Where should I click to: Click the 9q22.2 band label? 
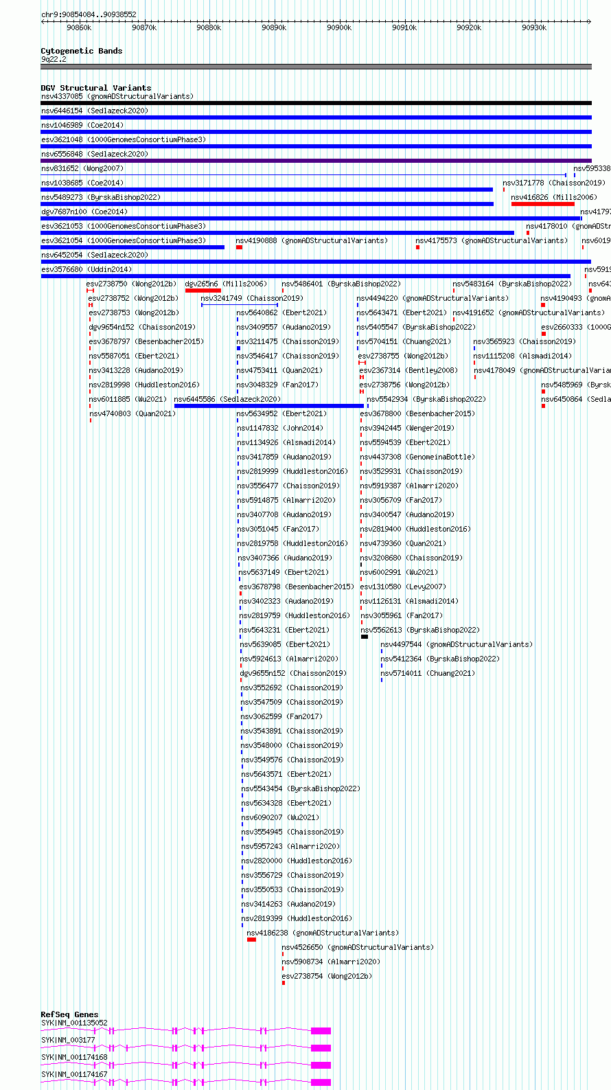(54, 59)
